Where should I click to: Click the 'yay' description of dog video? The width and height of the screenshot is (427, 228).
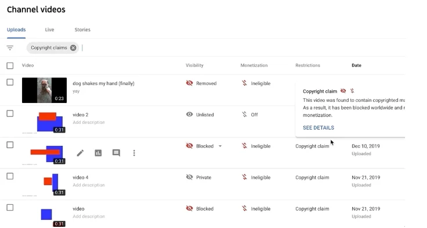[x=76, y=91]
